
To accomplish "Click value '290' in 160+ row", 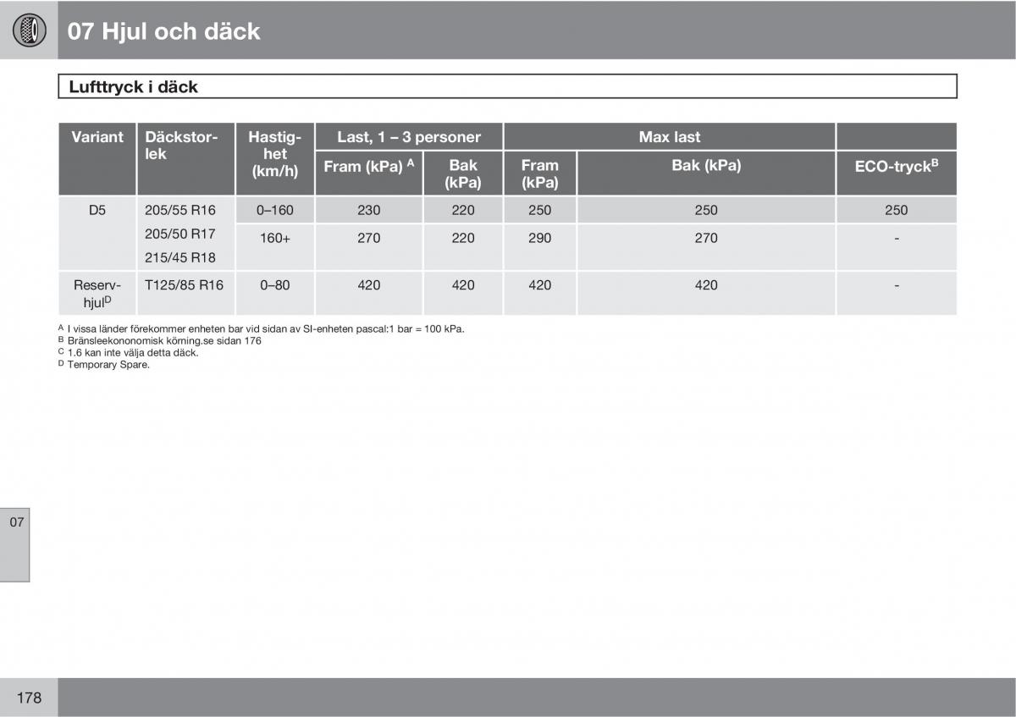I will coord(539,239).
